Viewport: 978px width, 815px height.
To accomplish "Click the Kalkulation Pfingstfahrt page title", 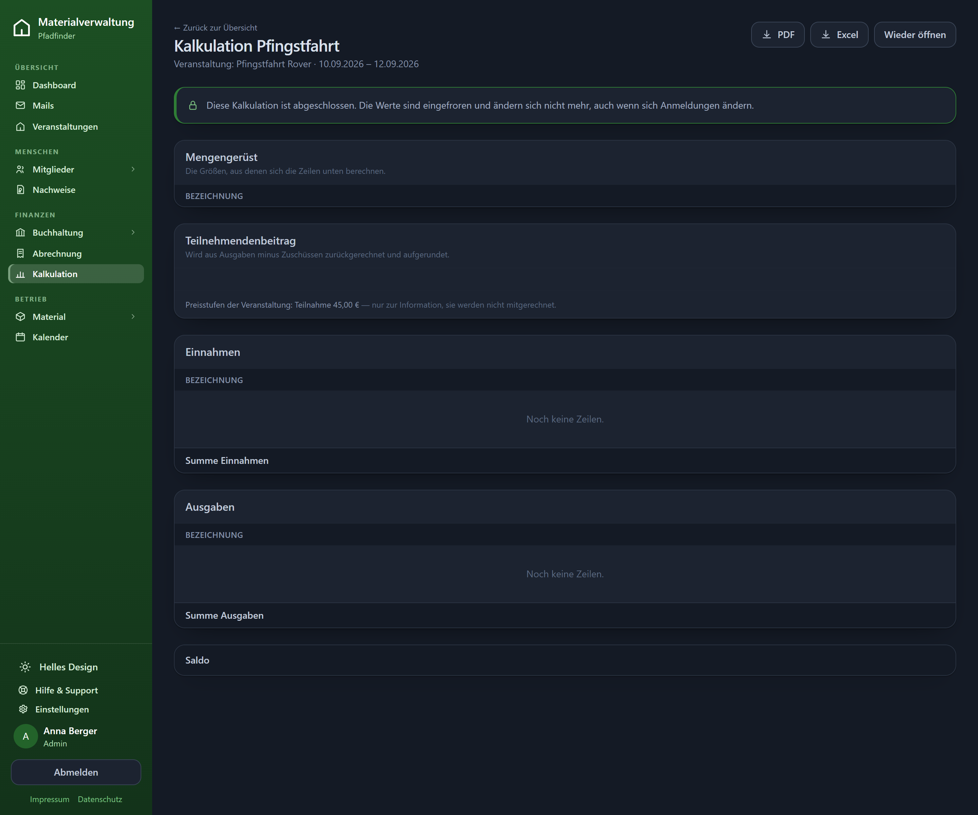I will pos(257,46).
